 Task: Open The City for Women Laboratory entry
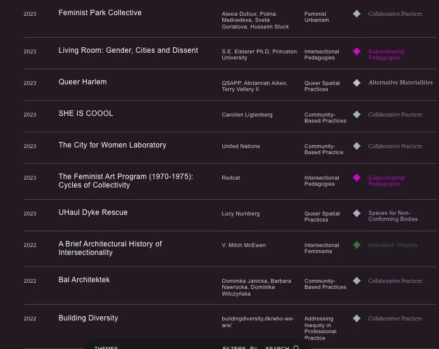coord(112,145)
